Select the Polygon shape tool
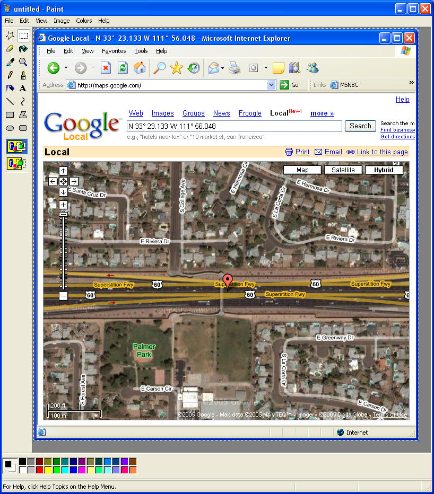This screenshot has width=434, height=494. click(23, 114)
